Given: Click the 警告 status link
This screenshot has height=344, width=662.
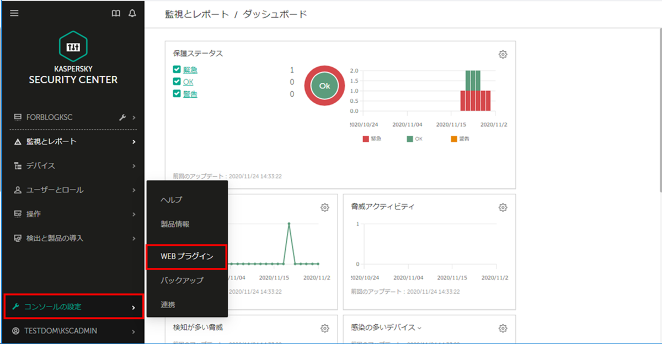Looking at the screenshot, I should pos(189,94).
